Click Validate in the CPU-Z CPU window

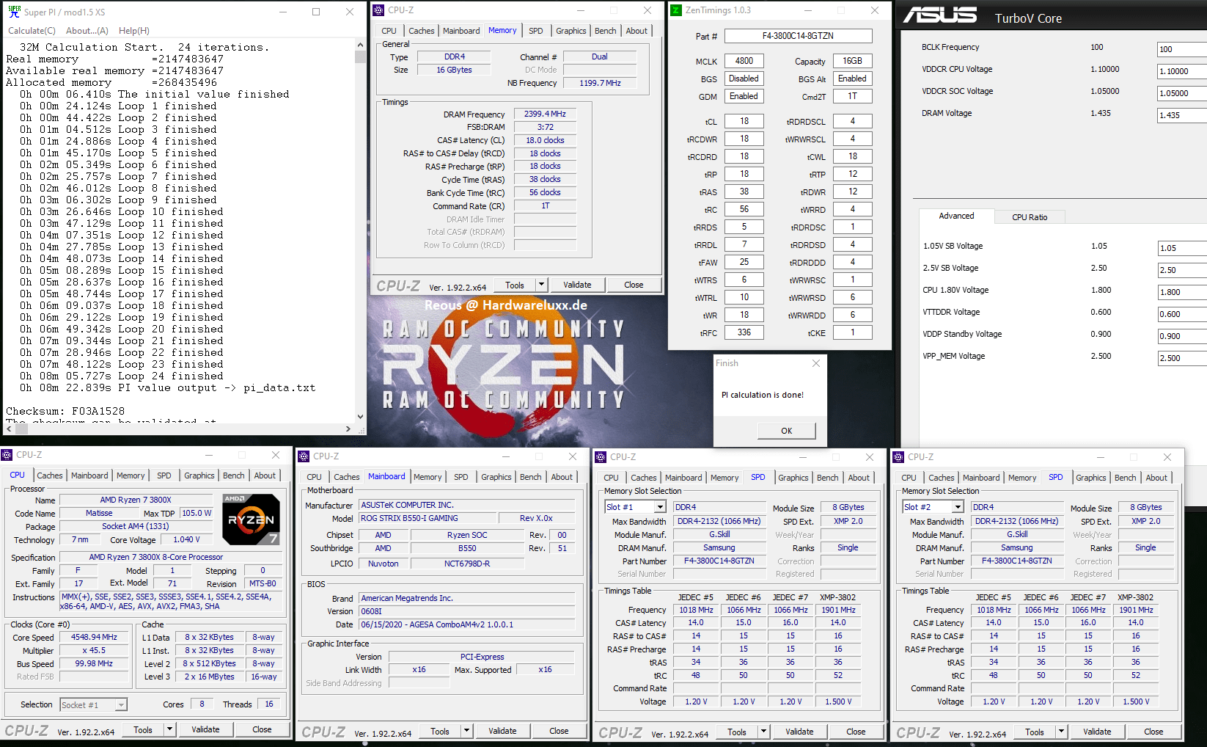[x=205, y=729]
